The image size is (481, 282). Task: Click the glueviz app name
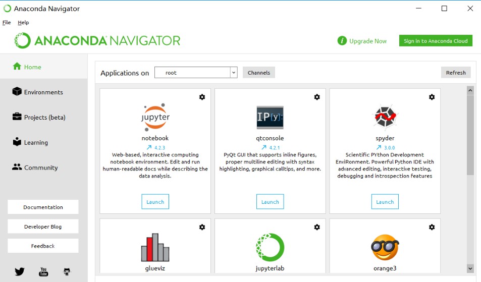(x=155, y=268)
